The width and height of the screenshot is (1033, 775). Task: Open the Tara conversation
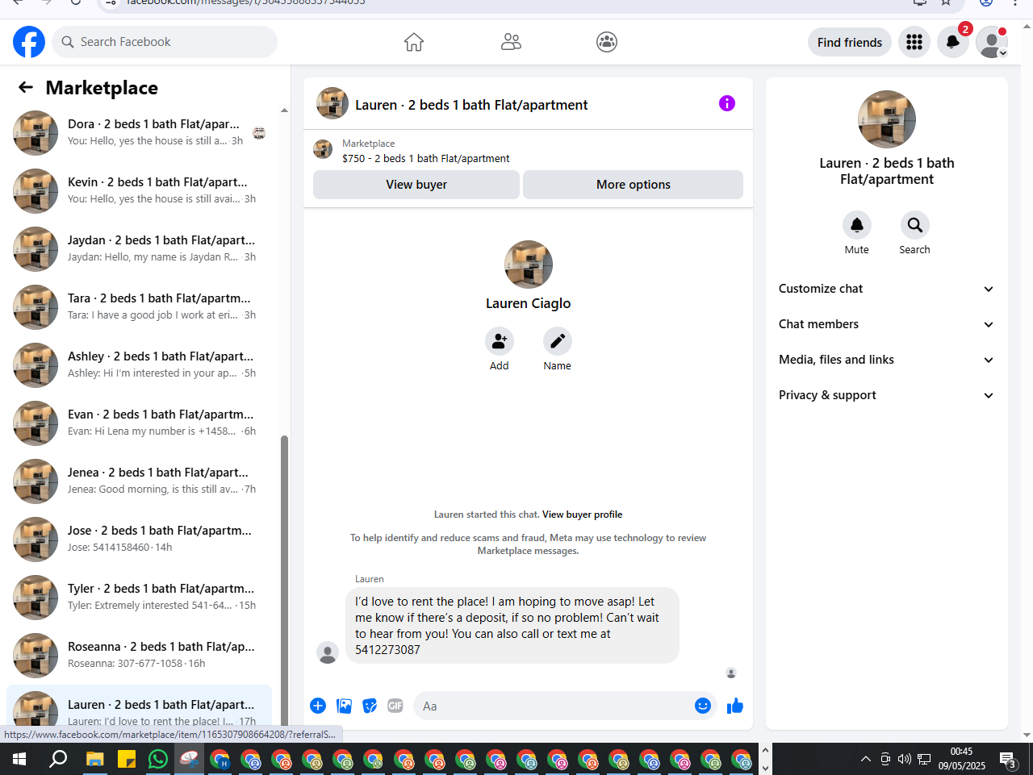click(140, 307)
